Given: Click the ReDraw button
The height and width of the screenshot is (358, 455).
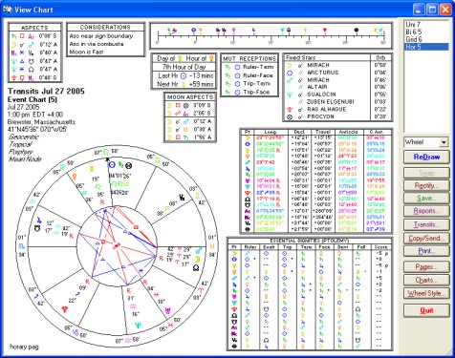Looking at the screenshot, I should click(x=426, y=157).
